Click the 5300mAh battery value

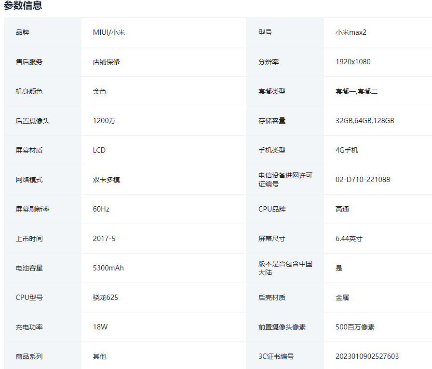[x=108, y=268]
